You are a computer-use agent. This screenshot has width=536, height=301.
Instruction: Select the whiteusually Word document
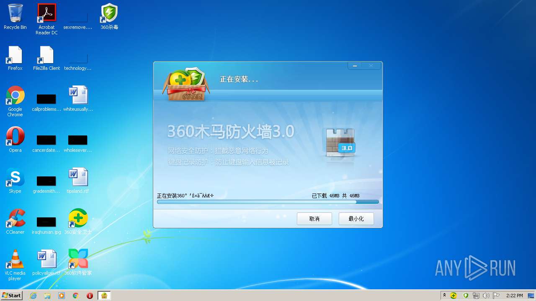coord(78,99)
